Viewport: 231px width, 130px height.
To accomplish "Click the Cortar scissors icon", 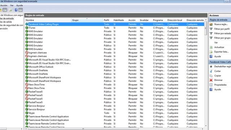I will [x=211, y=71].
